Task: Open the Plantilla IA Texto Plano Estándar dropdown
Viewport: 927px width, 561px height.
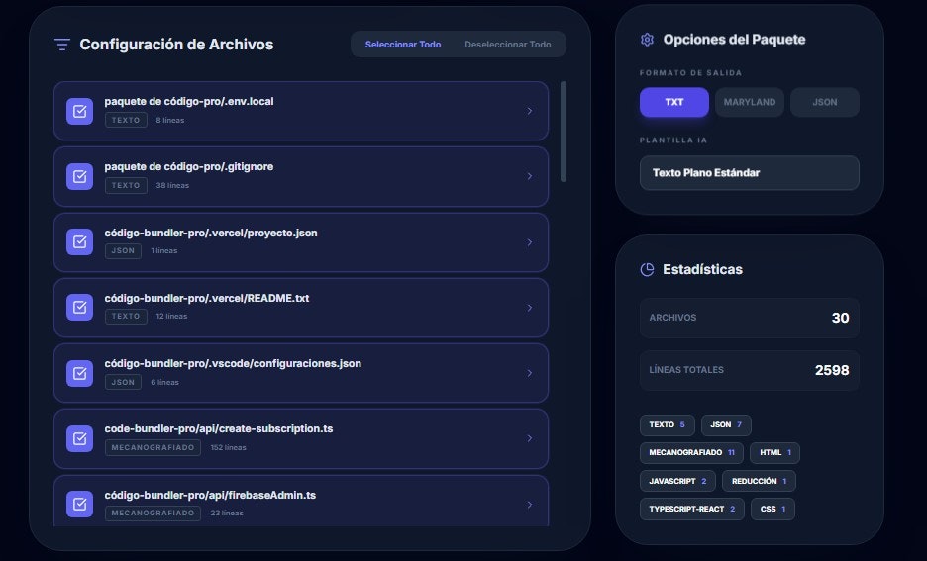Action: click(749, 173)
